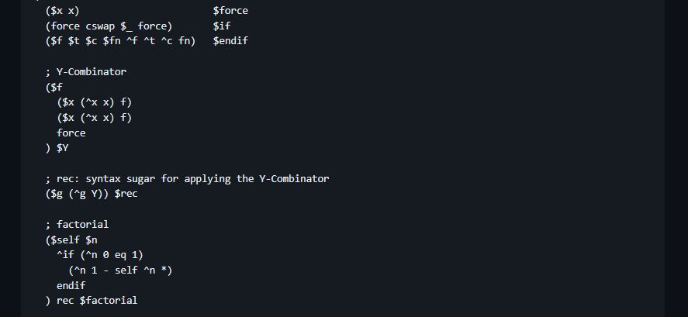The image size is (688, 317).
Task: Click the standalone 'force' line in Y-Combinator
Action: click(71, 133)
